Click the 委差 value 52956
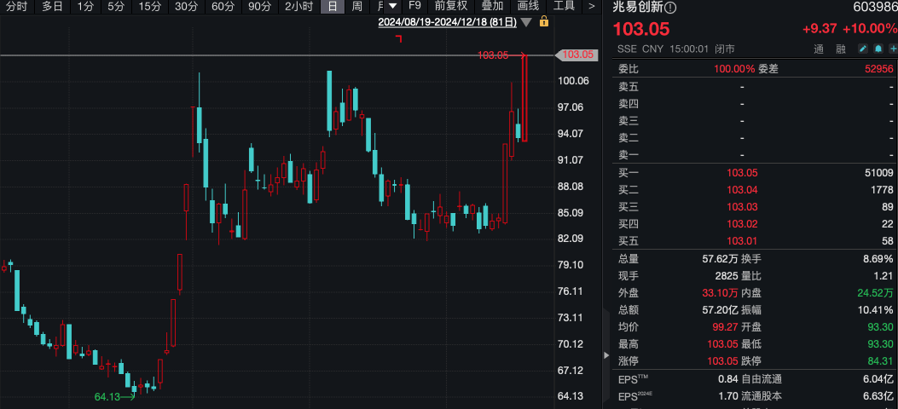 pyautogui.click(x=879, y=69)
